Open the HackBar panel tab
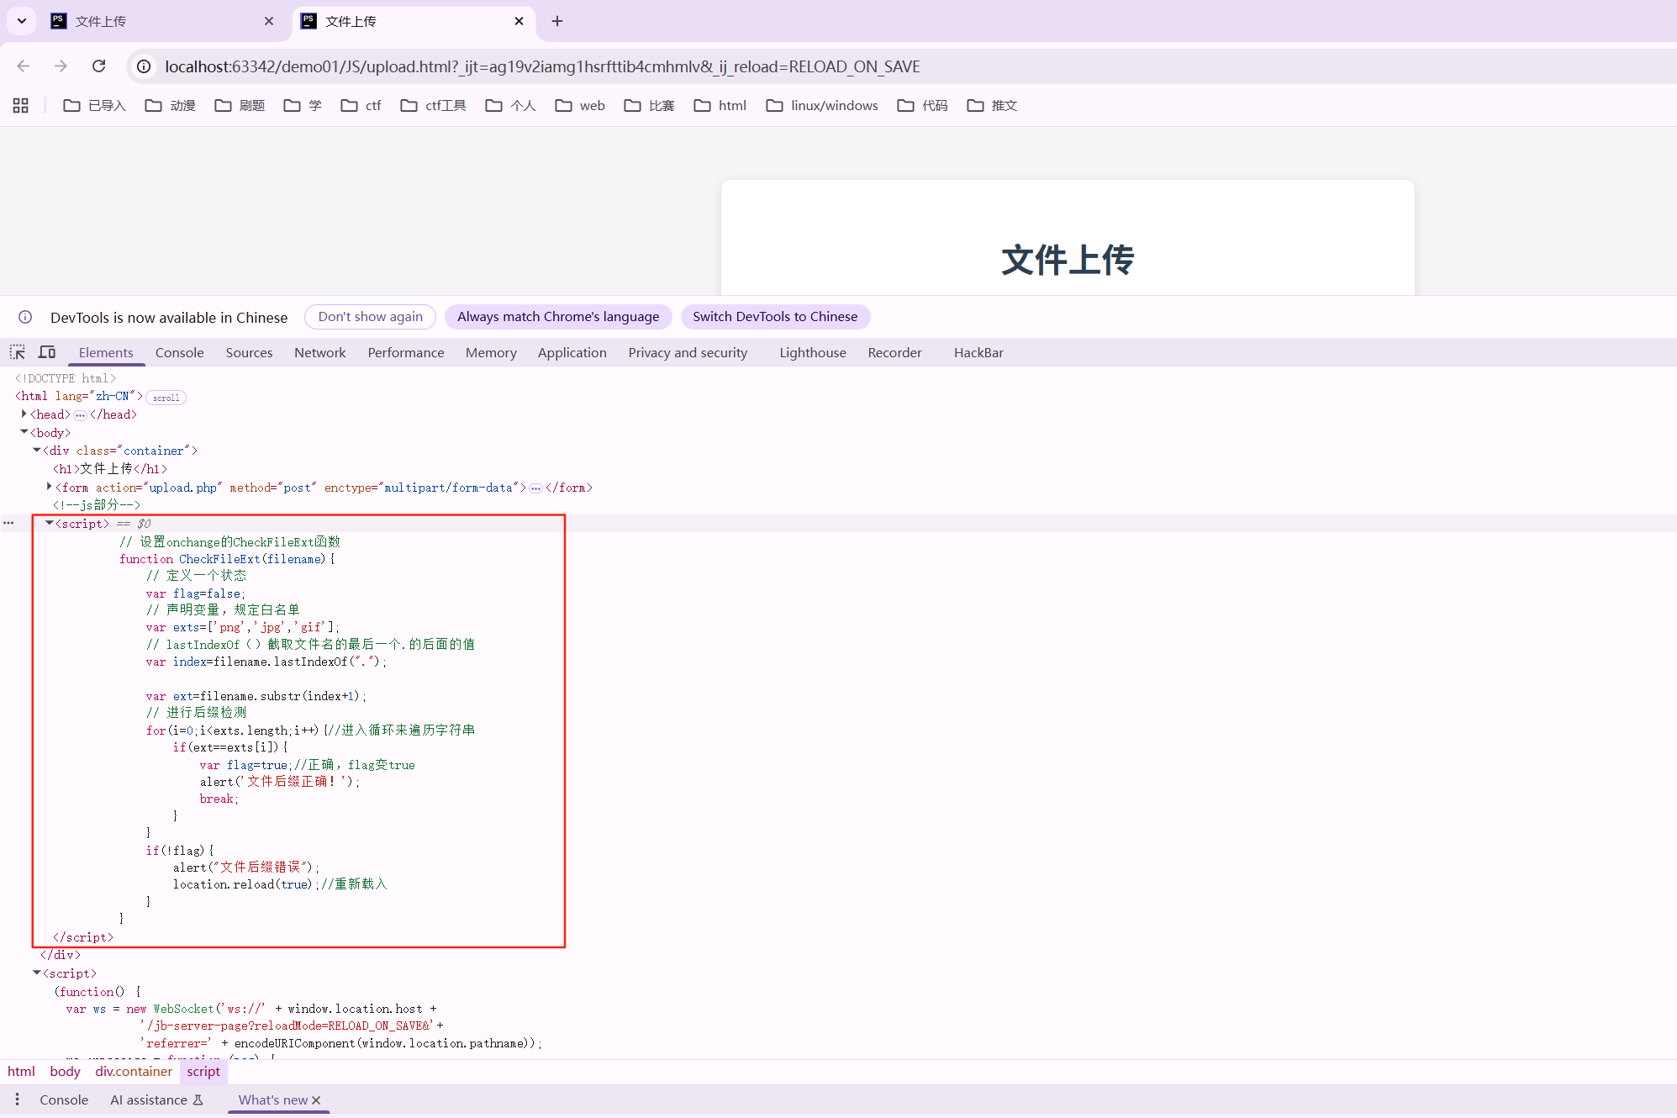 click(x=978, y=352)
